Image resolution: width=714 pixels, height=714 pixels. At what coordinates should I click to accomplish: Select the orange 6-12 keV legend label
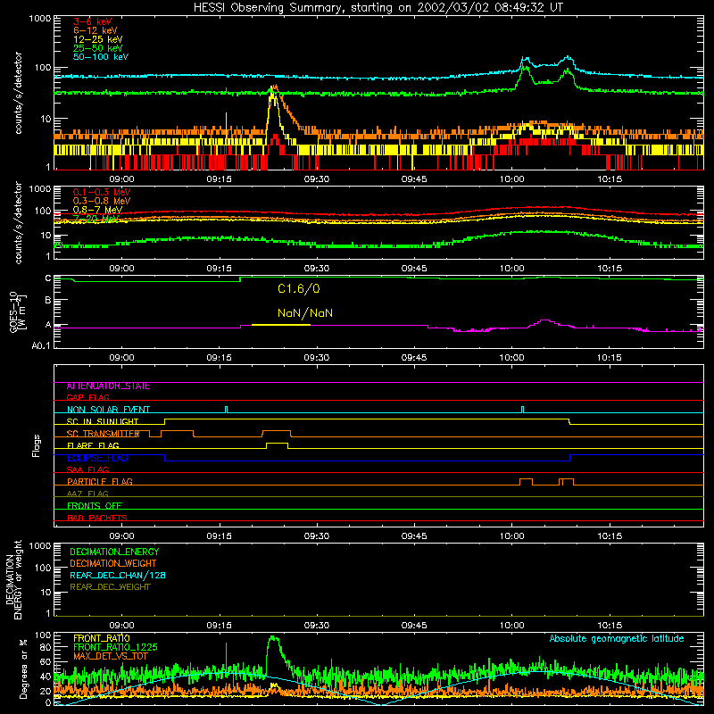pyautogui.click(x=95, y=30)
